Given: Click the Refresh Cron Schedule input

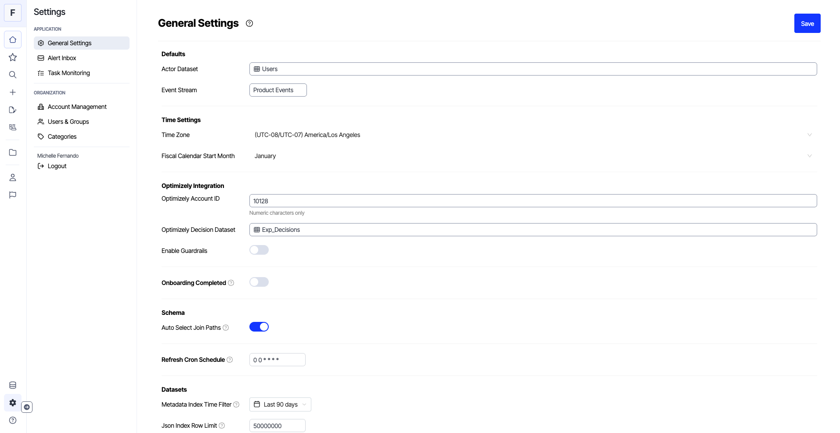Looking at the screenshot, I should pos(277,360).
